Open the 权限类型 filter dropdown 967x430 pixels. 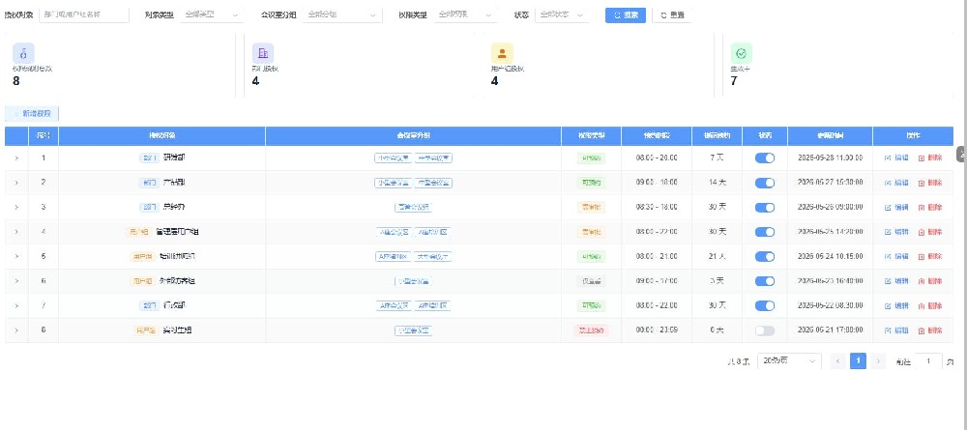click(465, 14)
